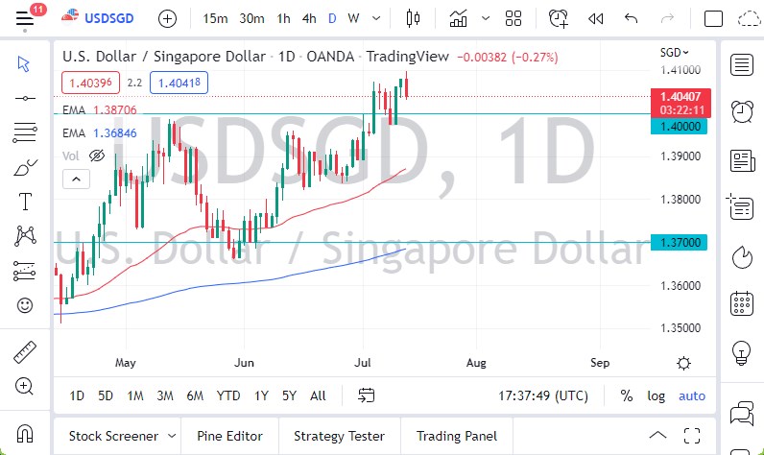Open the Pine Editor tab
This screenshot has width=764, height=455.
point(229,436)
